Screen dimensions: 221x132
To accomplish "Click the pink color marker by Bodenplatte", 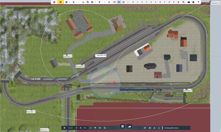I will [162, 128].
